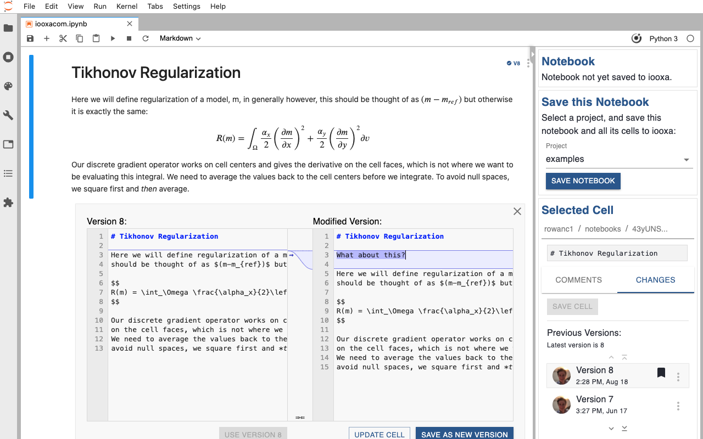Open the Kernel menu
The width and height of the screenshot is (703, 439).
(127, 6)
